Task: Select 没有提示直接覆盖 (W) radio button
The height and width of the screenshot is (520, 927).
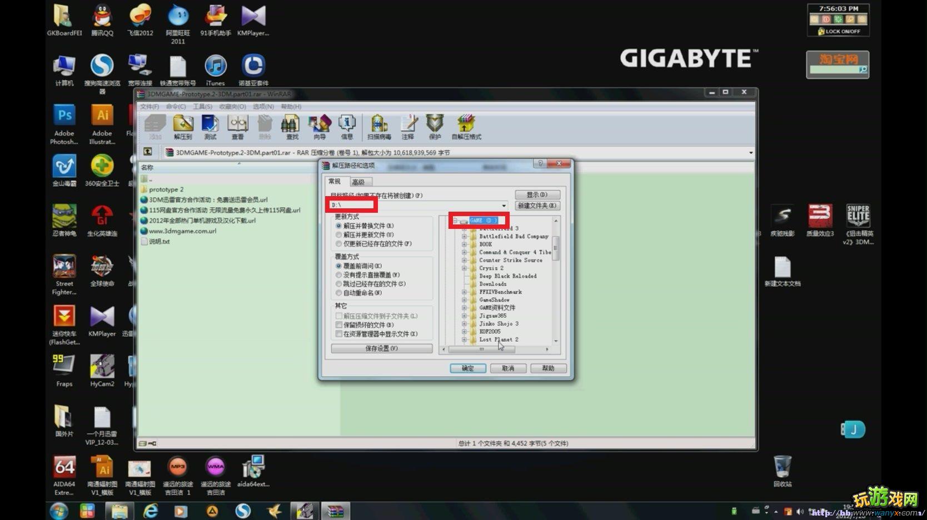Action: pos(338,274)
